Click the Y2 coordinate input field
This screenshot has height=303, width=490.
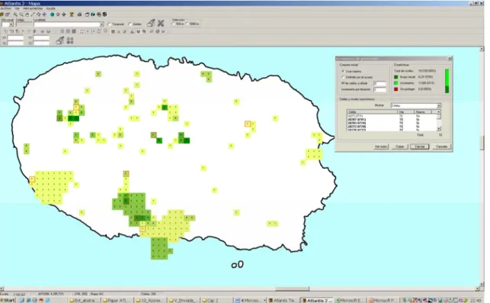coord(41,44)
